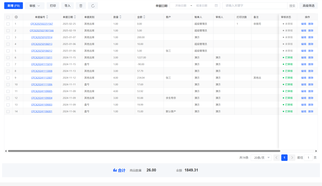Click the trash delete icon in toolbar

tap(81, 6)
